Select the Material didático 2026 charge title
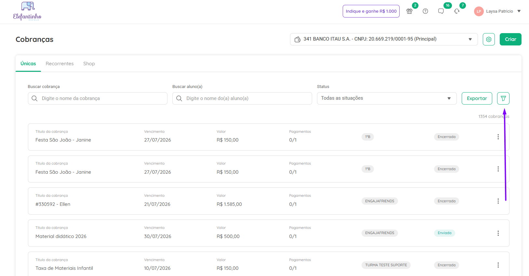This screenshot has width=529, height=276. [61, 236]
